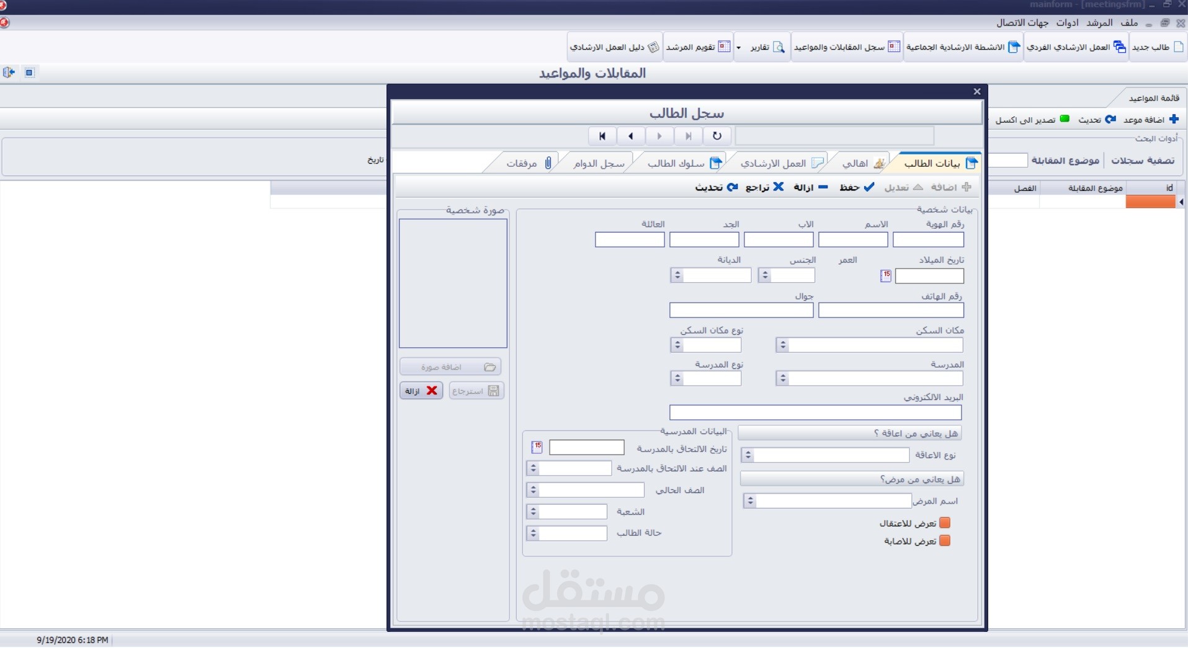Click اضافة صورة add photo button
The image size is (1188, 648).
coord(450,367)
